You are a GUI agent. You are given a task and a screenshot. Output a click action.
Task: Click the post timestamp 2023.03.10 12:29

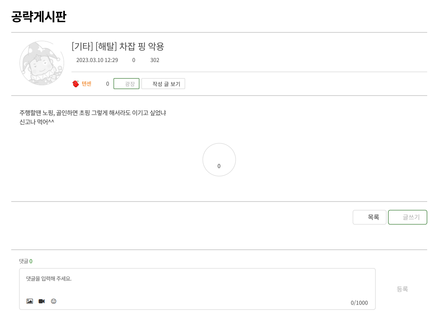tap(96, 60)
